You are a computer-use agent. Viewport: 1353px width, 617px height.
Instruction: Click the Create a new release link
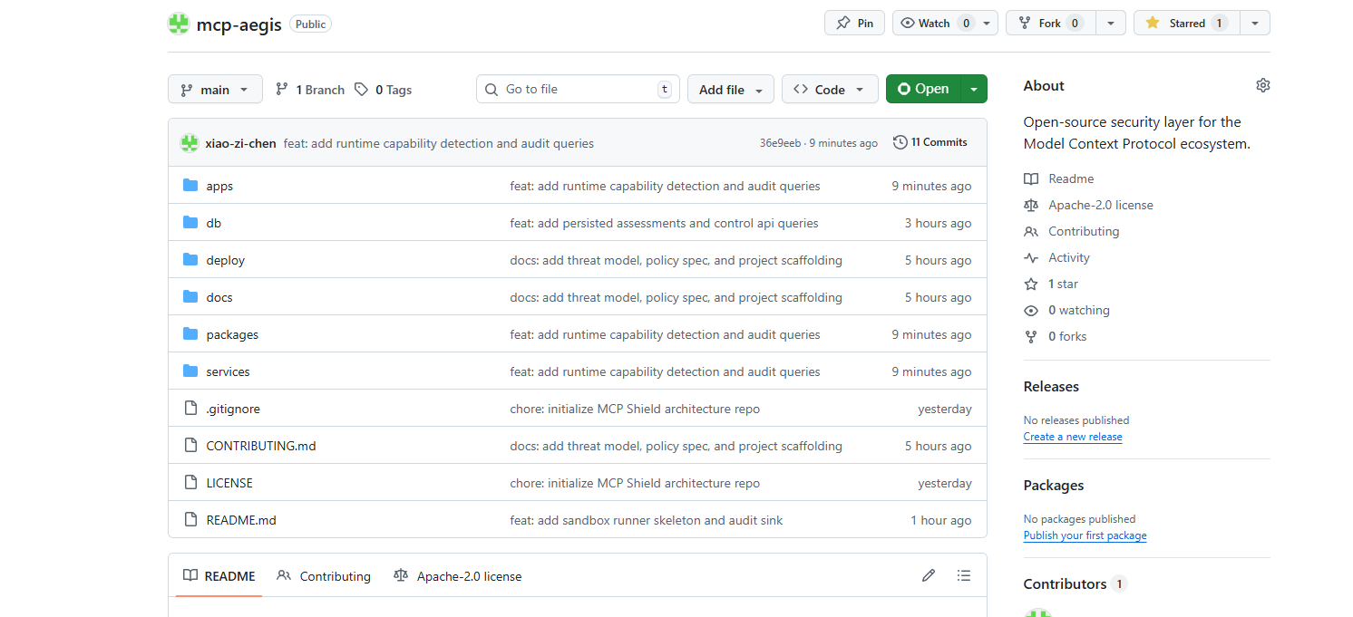coord(1072,437)
